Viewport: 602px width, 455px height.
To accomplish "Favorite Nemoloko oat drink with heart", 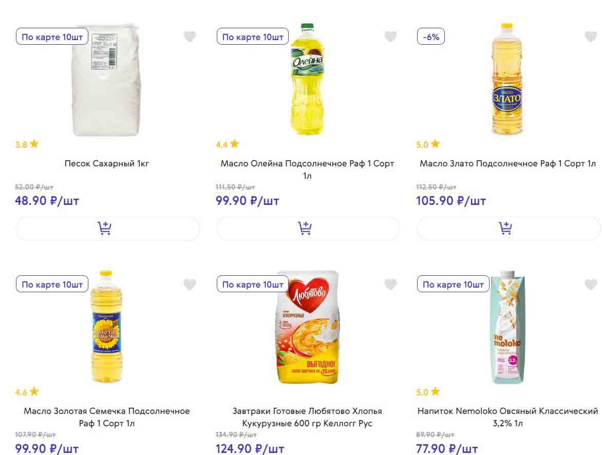I will click(x=591, y=284).
